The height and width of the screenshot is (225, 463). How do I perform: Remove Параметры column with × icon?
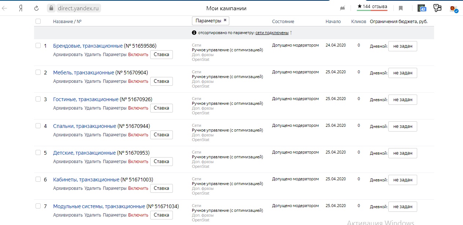pos(225,21)
